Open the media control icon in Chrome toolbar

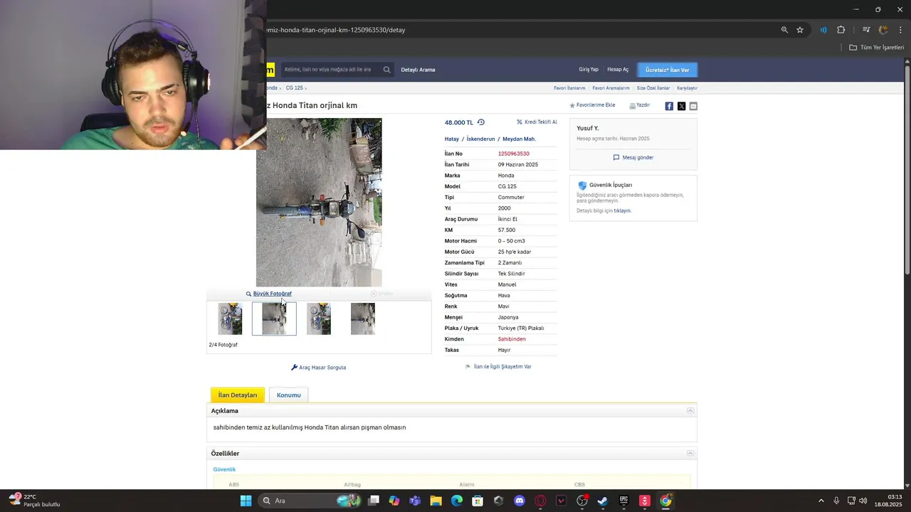click(x=866, y=30)
